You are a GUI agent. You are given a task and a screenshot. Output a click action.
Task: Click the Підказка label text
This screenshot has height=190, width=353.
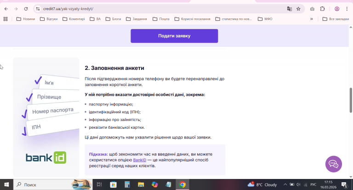coord(98,154)
